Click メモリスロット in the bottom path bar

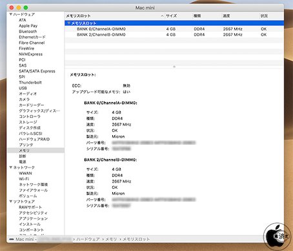click(x=136, y=239)
